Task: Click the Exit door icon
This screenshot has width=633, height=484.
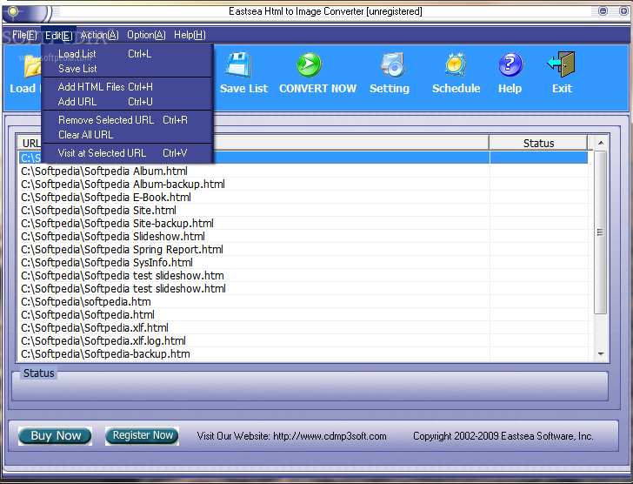Action: [562, 64]
